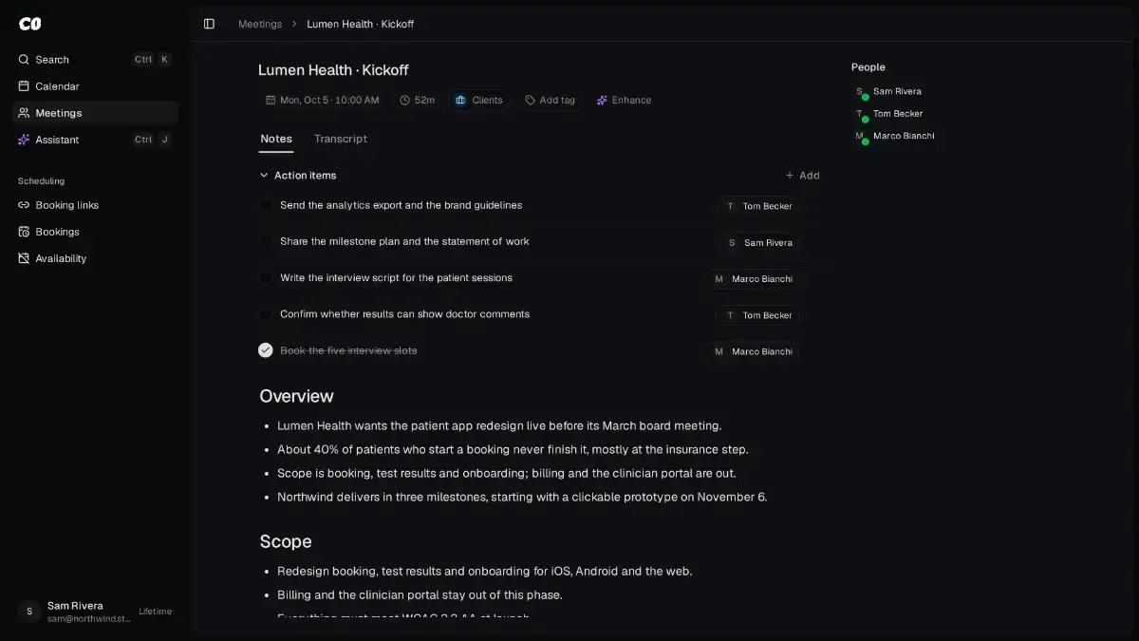Check off 'Confirm whether results' item
Image resolution: width=1139 pixels, height=641 pixels.
coord(266,314)
